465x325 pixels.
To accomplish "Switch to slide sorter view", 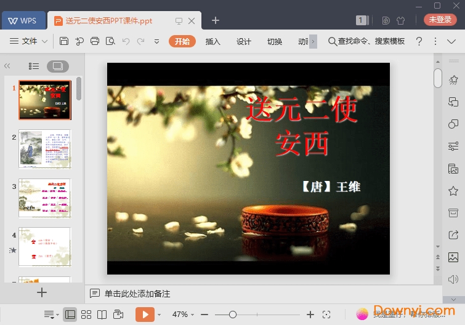I will pyautogui.click(x=86, y=315).
